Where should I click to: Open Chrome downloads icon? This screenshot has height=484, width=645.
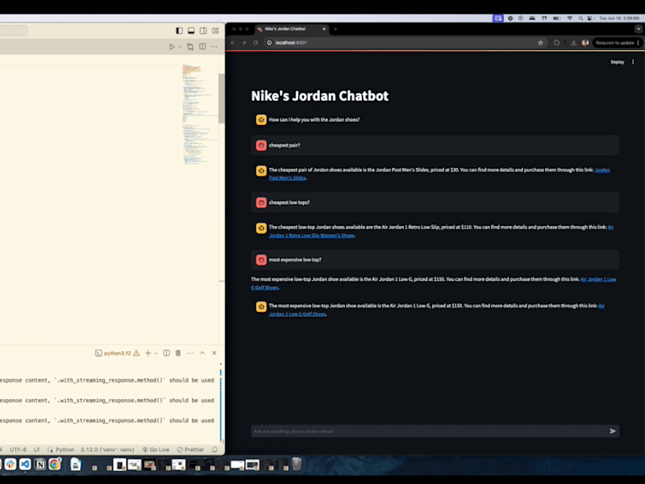(x=573, y=43)
